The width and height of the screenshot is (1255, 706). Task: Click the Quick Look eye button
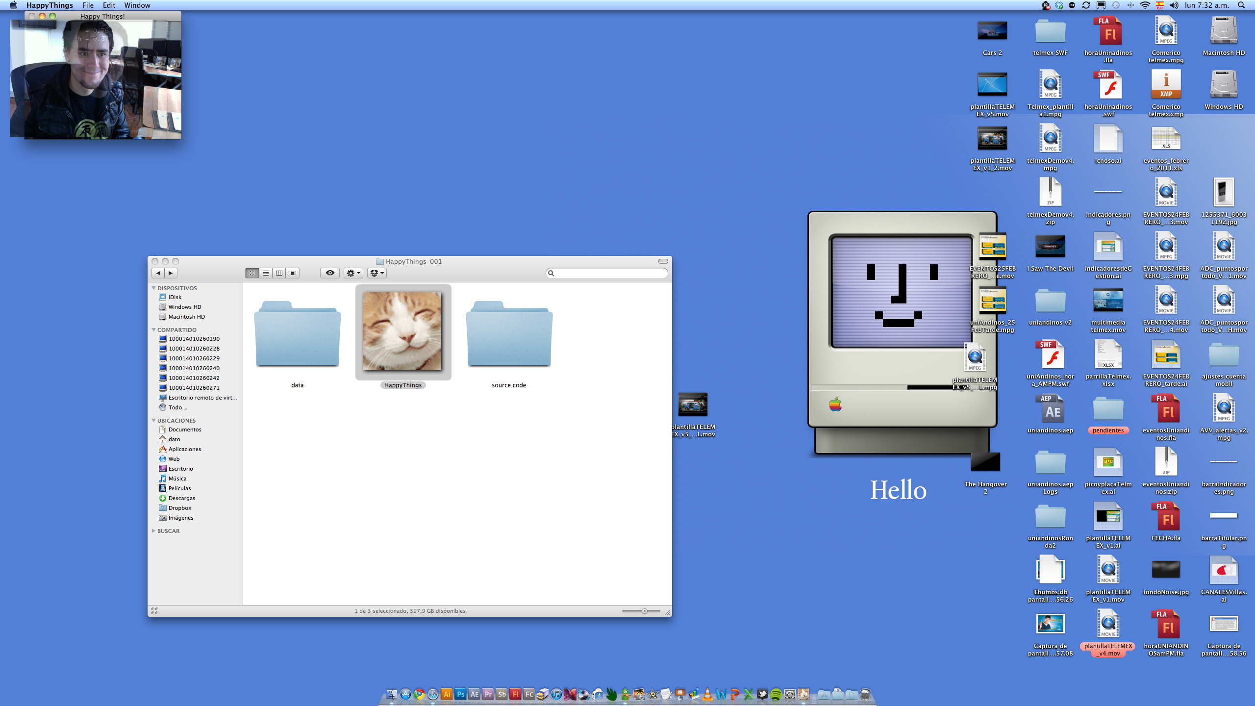coord(330,273)
